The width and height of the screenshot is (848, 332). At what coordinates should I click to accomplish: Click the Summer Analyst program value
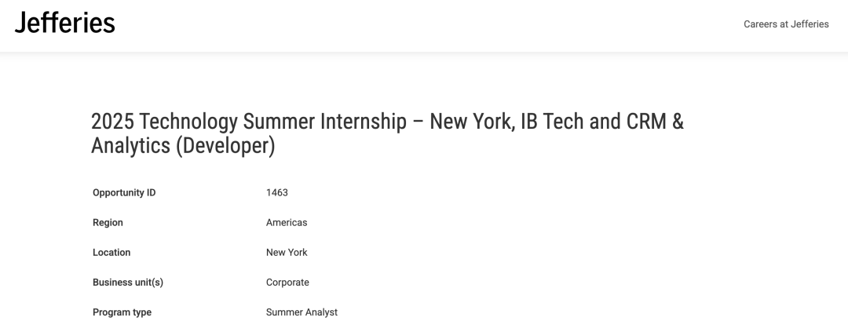click(x=302, y=312)
